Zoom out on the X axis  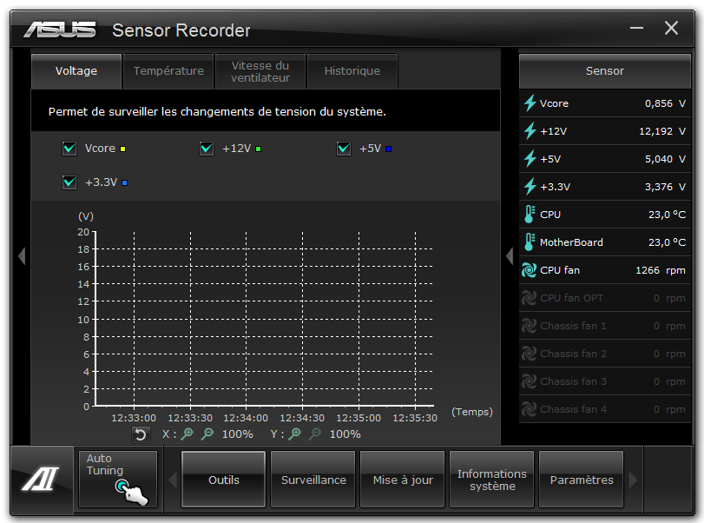point(207,434)
